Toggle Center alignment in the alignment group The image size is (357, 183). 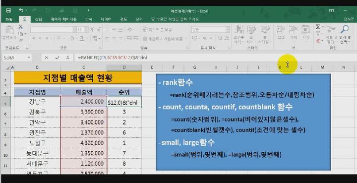click(114, 38)
